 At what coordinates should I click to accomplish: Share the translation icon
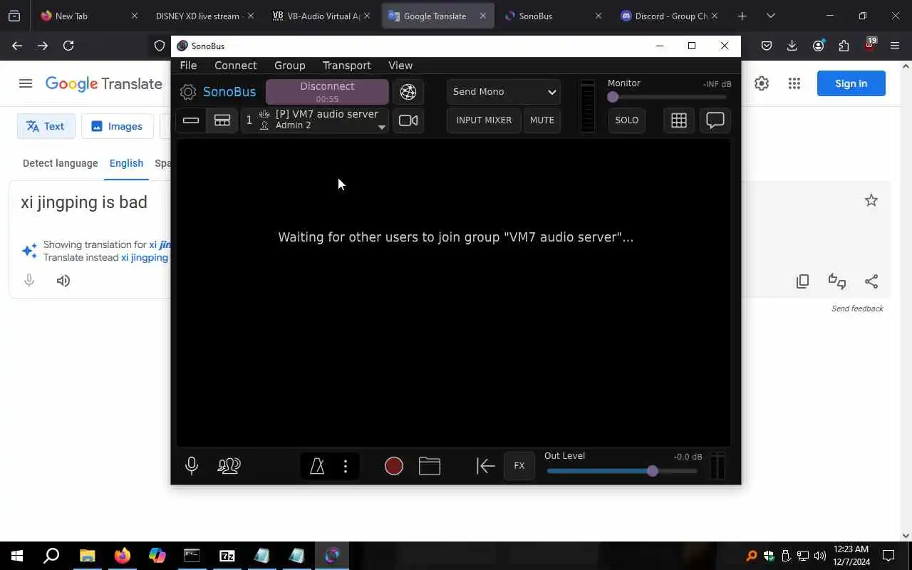871,281
